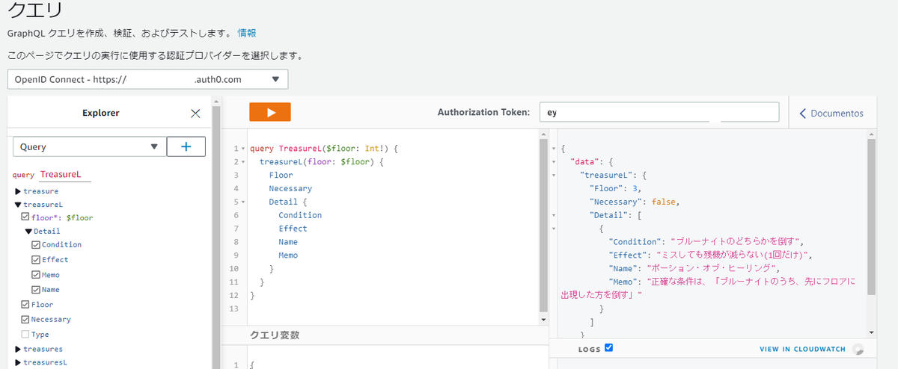Collapse the "data" object in the results
This screenshot has height=369, width=898.
point(553,161)
